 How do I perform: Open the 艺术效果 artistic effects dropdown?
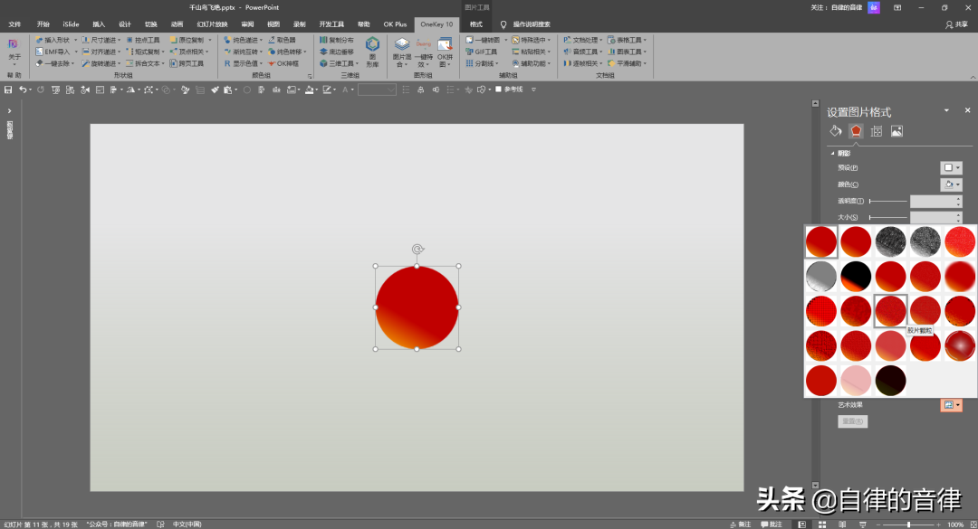tap(951, 405)
